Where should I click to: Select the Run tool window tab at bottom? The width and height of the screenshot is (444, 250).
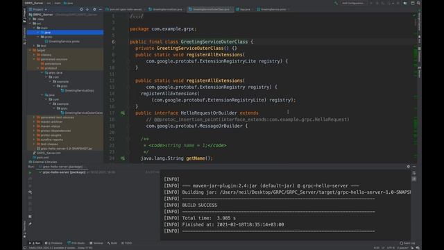[35, 243]
